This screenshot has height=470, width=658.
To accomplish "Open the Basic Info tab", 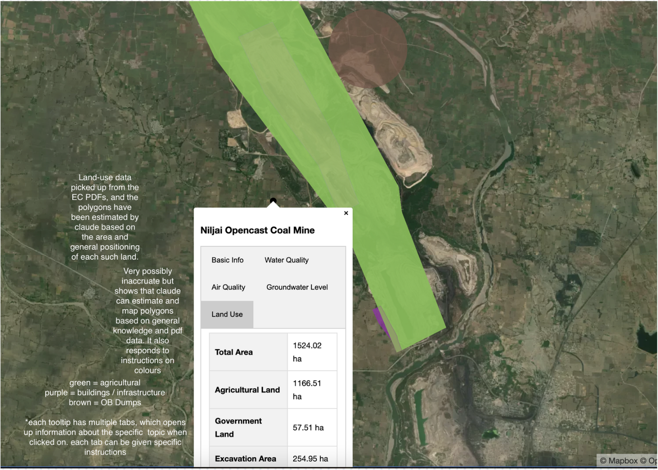I will [227, 260].
